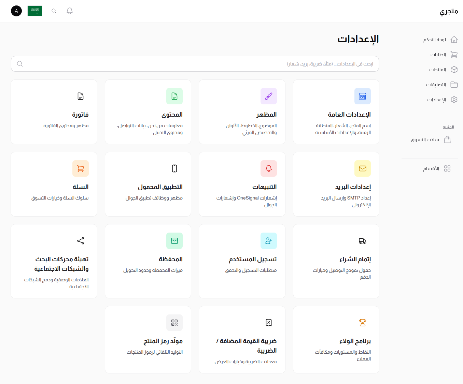Viewport: 463px width, 384px height.
Task: Click the Loyalty Program trophy icon
Action: [363, 322]
